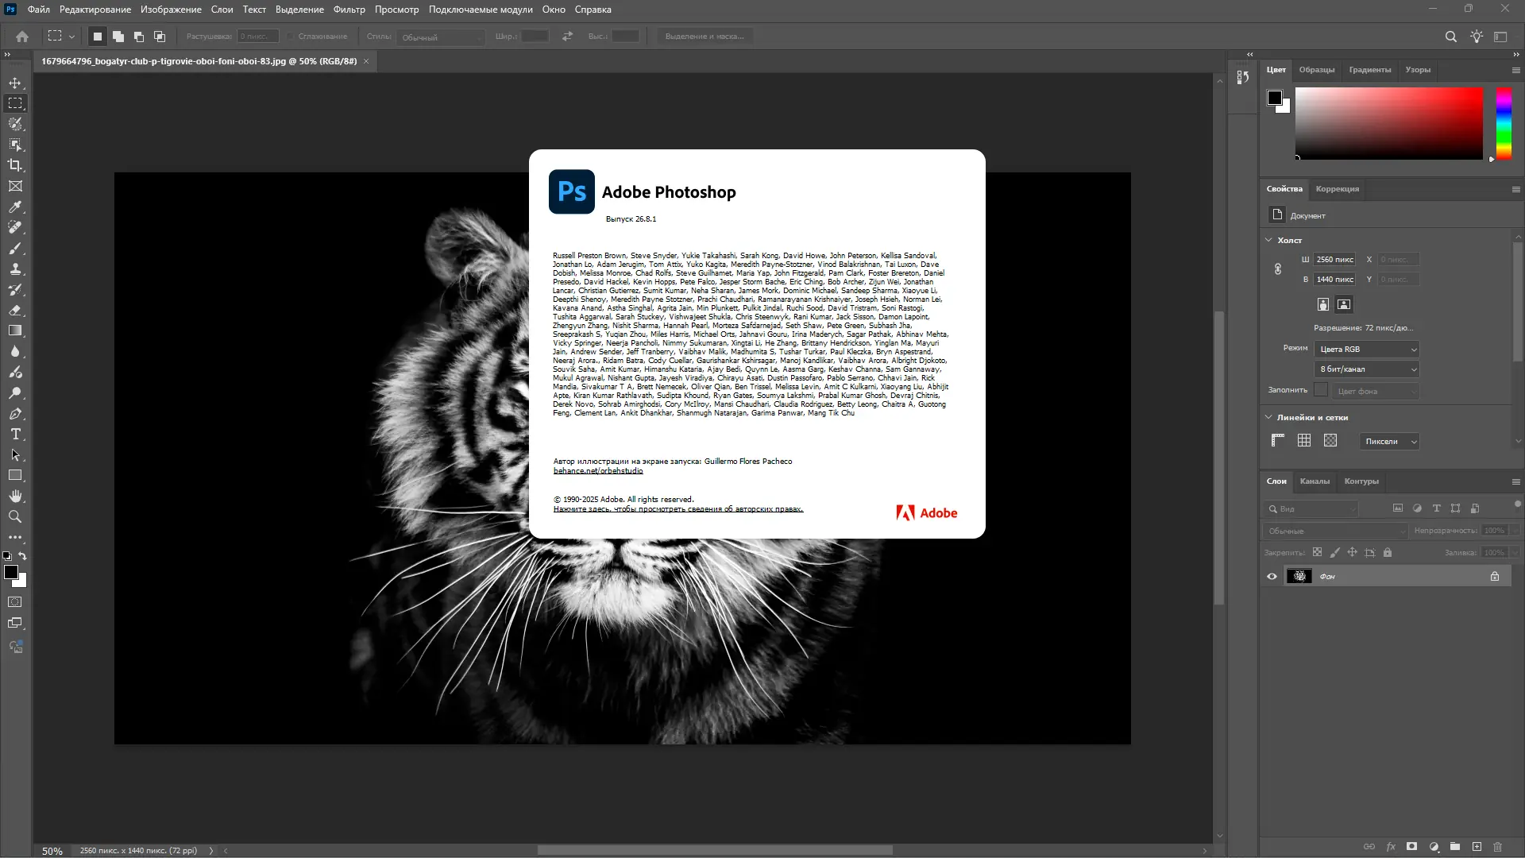This screenshot has height=858, width=1525.
Task: Open the Цвета RGB mode dropdown
Action: click(x=1367, y=349)
